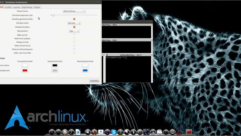Open the Mouse focus 'Click to focus' dropdown
Screen dimensions: 241x136
click(x=74, y=11)
